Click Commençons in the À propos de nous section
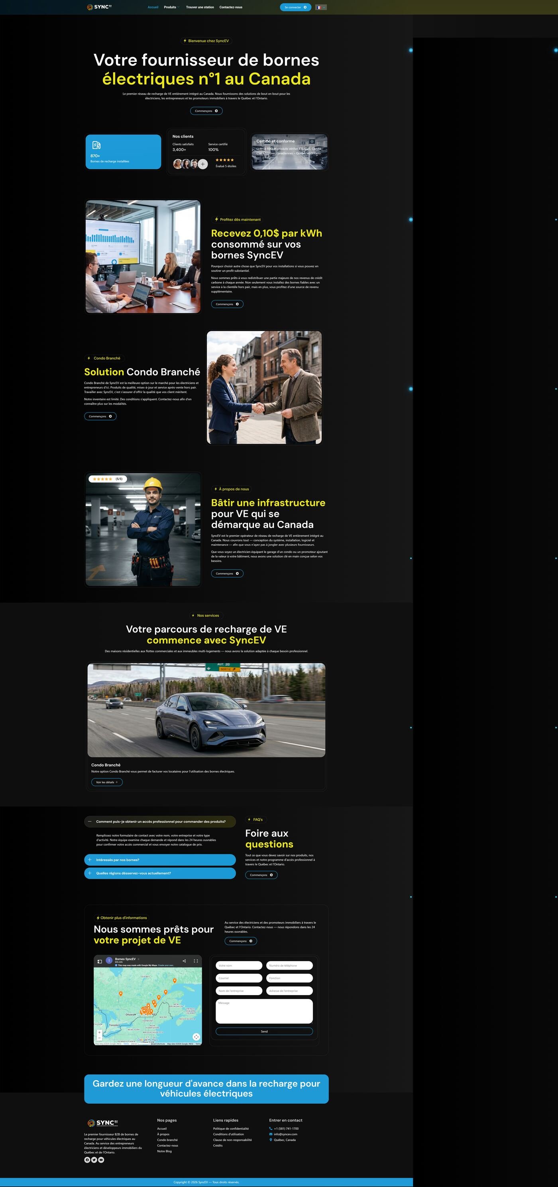The image size is (558, 1187). [x=227, y=573]
